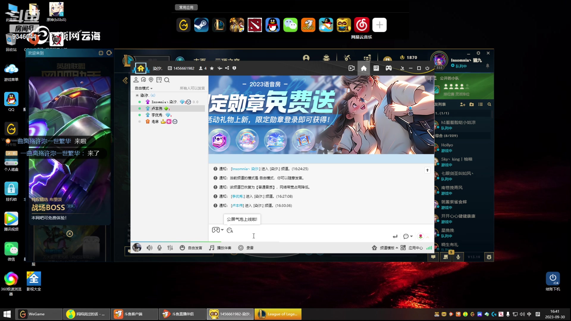571x321 pixels.
Task: Open the channel notice board icon
Action: pos(159,80)
